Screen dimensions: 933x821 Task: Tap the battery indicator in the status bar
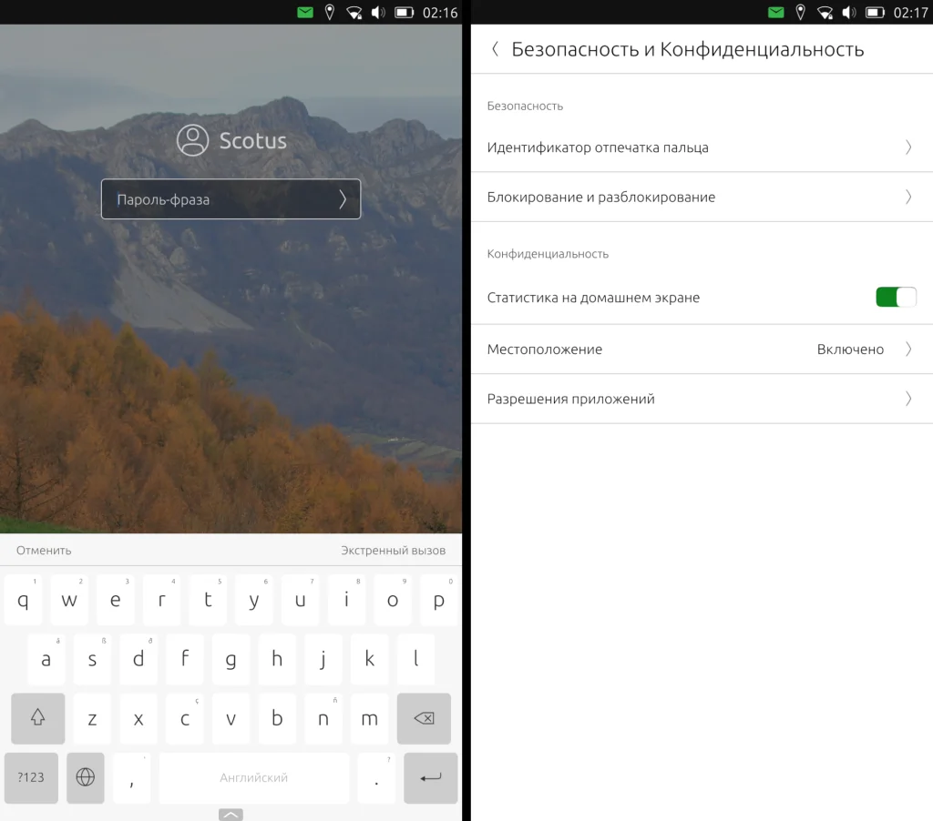point(404,13)
